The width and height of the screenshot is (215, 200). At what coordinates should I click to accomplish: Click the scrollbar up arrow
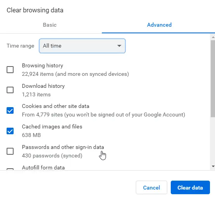point(213,37)
